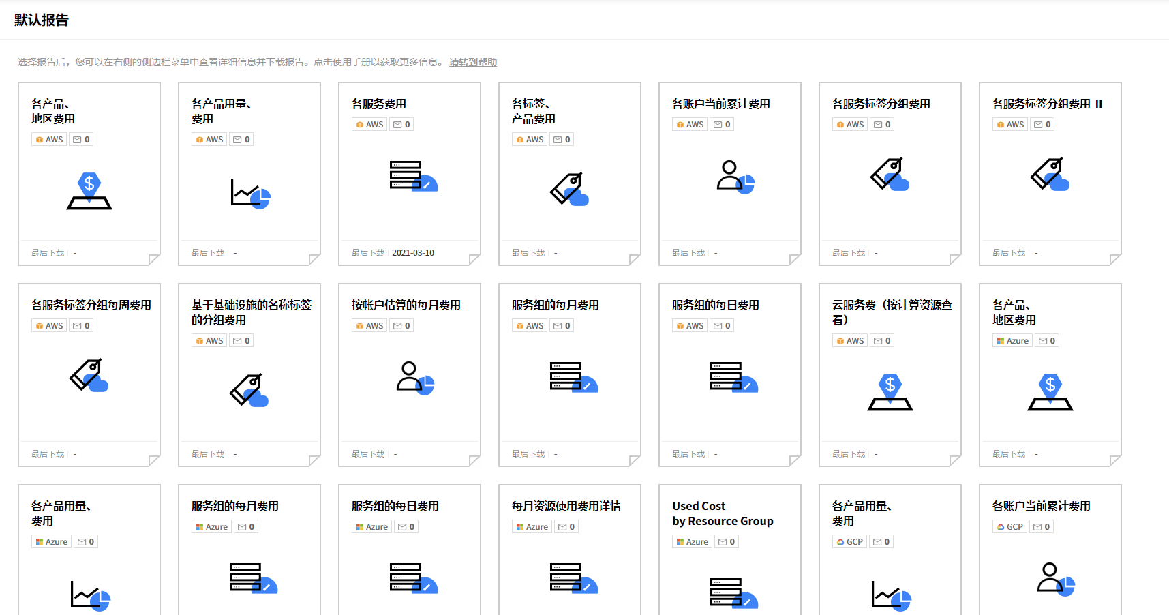Image resolution: width=1169 pixels, height=615 pixels.
Task: Select the AWS 服务组的每日费用 report title
Action: tap(715, 305)
